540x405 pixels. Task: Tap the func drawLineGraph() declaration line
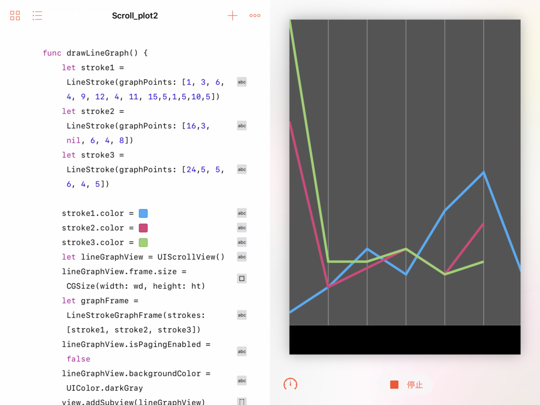point(95,53)
